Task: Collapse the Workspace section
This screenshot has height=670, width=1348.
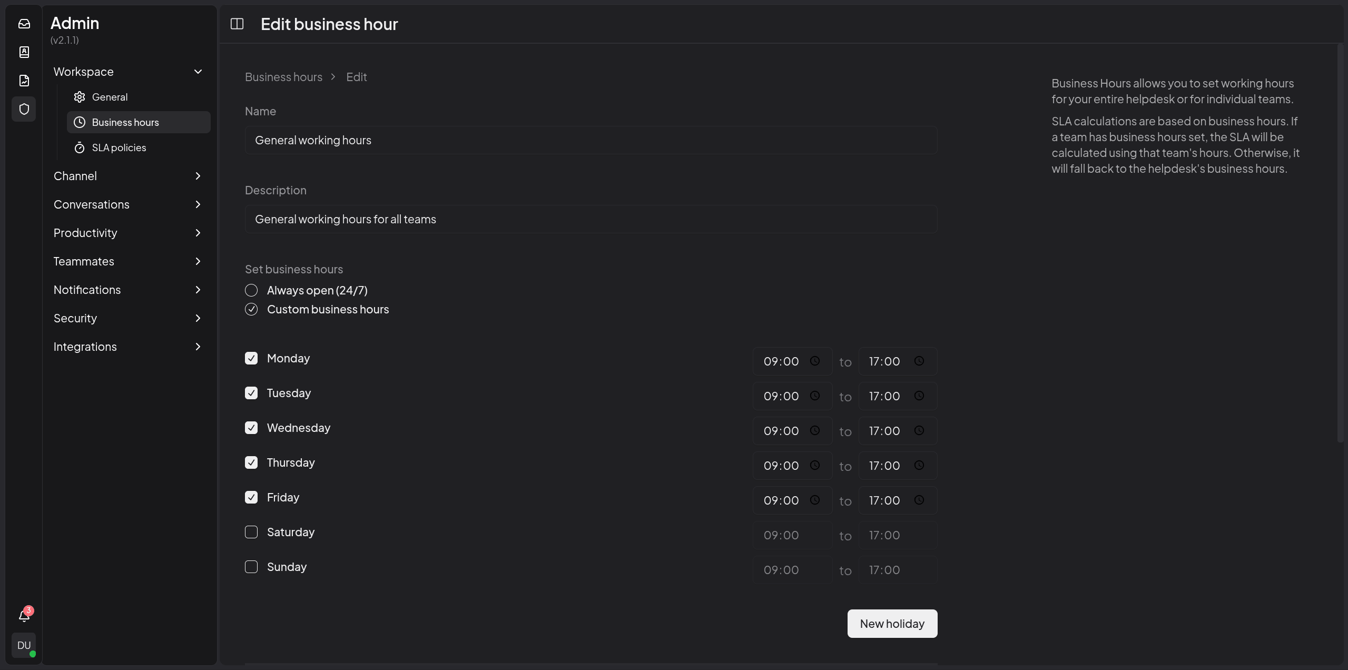Action: [198, 72]
